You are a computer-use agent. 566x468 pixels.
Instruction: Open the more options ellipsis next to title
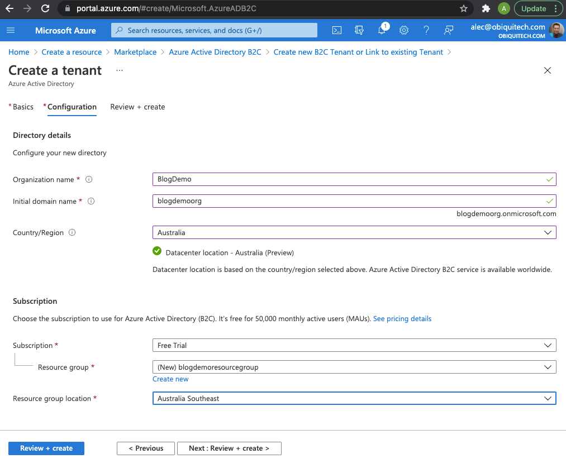tap(120, 70)
